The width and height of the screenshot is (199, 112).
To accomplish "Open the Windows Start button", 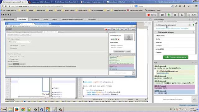I will 3,109.
